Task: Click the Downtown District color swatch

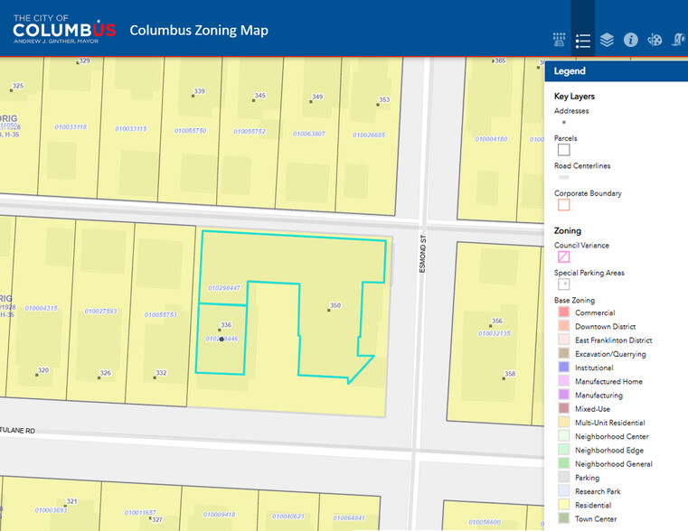Action: coord(564,326)
